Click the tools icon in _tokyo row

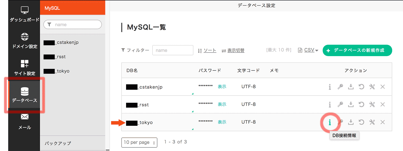point(372,122)
